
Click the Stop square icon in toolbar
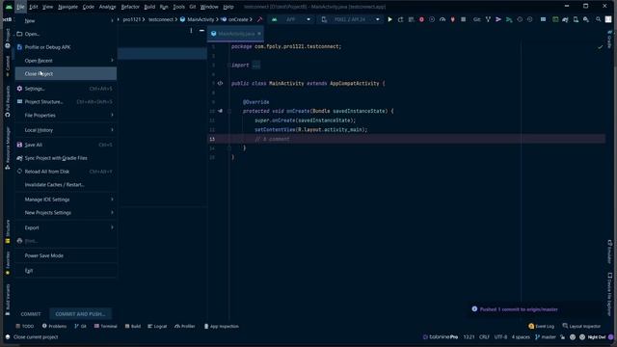click(x=463, y=19)
